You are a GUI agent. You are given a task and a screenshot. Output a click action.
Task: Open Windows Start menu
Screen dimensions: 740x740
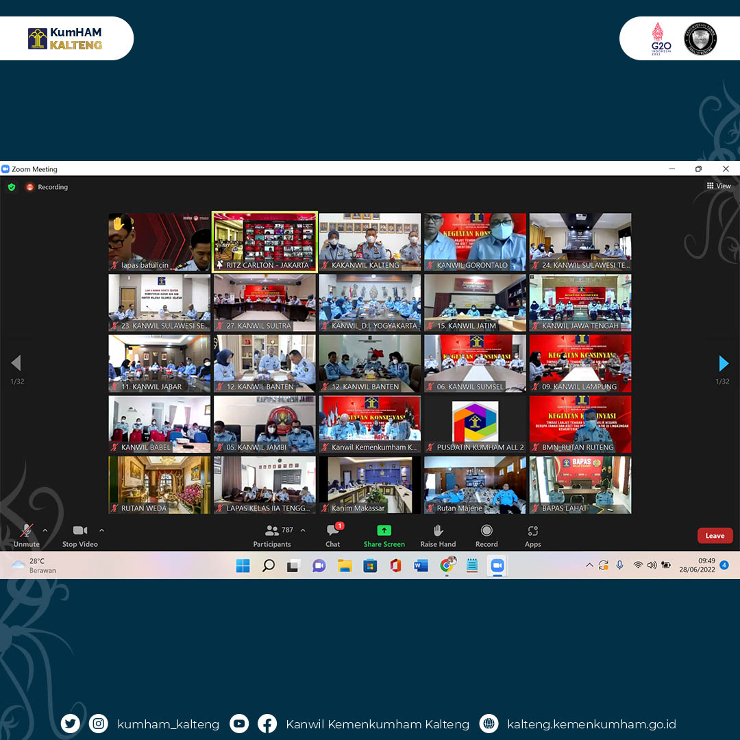(x=243, y=565)
